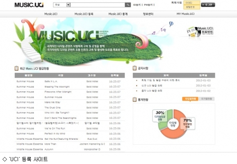Click clipboard icon beside 통계현황
Screen dimensions: 237x164
[x=134, y=99]
